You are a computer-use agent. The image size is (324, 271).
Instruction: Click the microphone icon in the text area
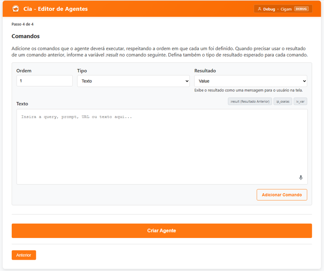(301, 177)
